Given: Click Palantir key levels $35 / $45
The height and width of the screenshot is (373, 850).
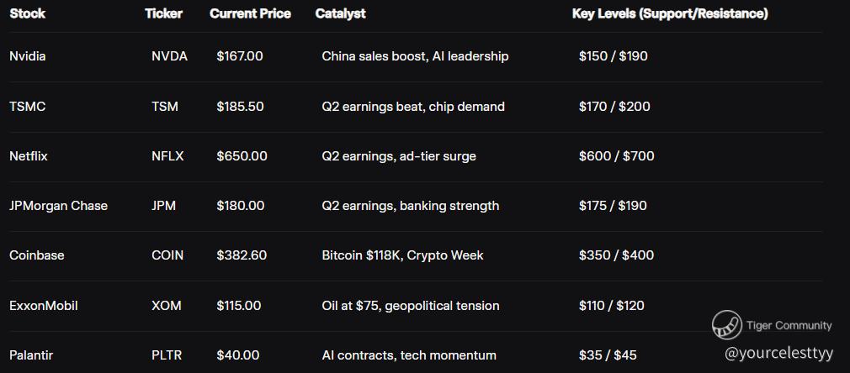Looking at the screenshot, I should coord(608,355).
